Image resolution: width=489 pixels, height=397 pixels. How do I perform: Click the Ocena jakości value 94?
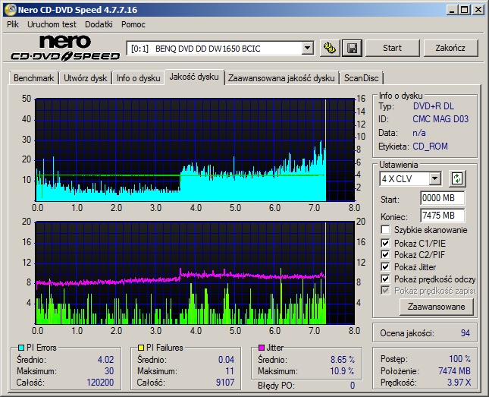465,333
